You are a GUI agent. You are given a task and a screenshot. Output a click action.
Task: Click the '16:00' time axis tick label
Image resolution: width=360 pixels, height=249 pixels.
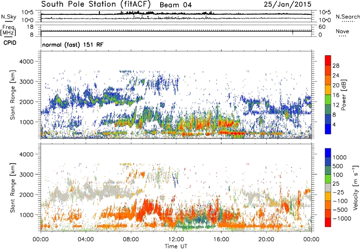click(221, 240)
